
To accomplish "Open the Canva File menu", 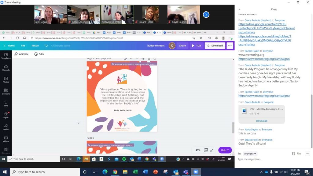I will point(23,46).
